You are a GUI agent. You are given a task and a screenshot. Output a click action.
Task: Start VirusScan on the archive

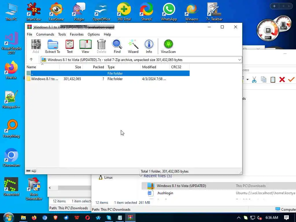pyautogui.click(x=168, y=46)
